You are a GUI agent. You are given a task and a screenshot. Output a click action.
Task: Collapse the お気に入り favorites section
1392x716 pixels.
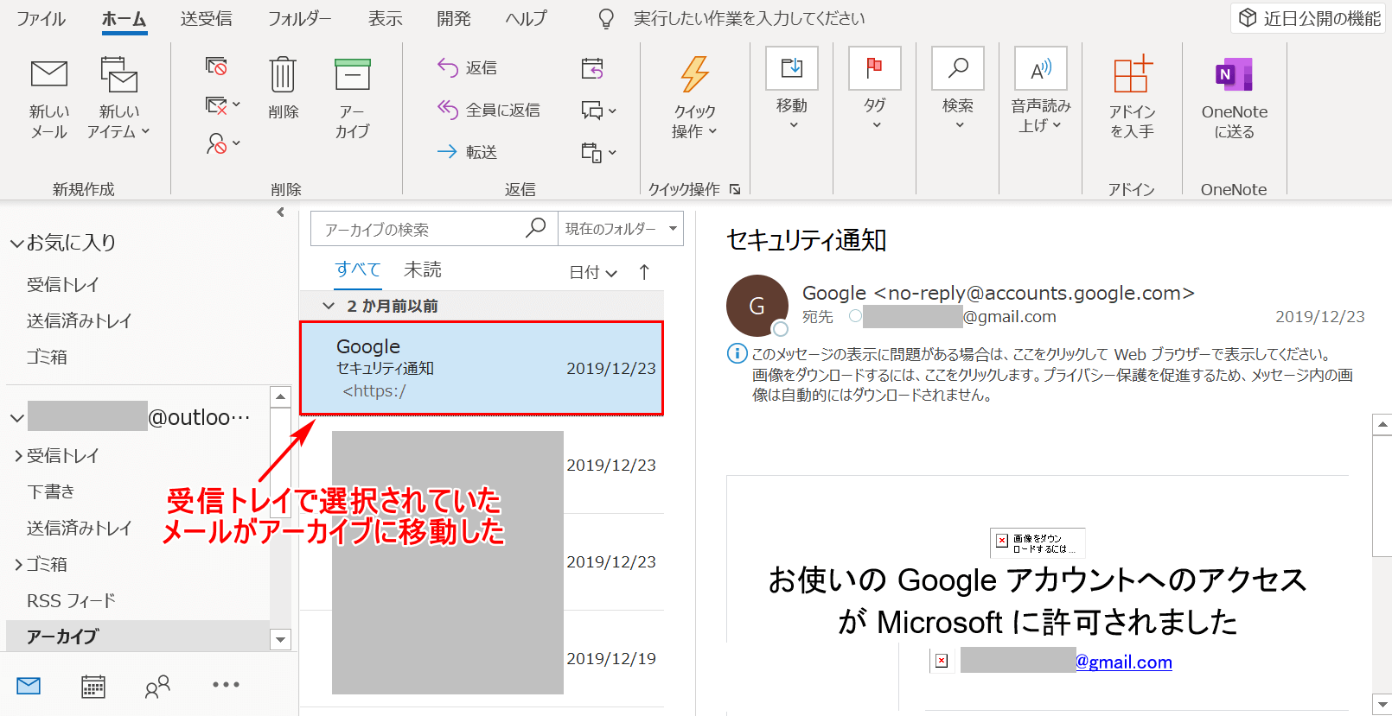[16, 244]
